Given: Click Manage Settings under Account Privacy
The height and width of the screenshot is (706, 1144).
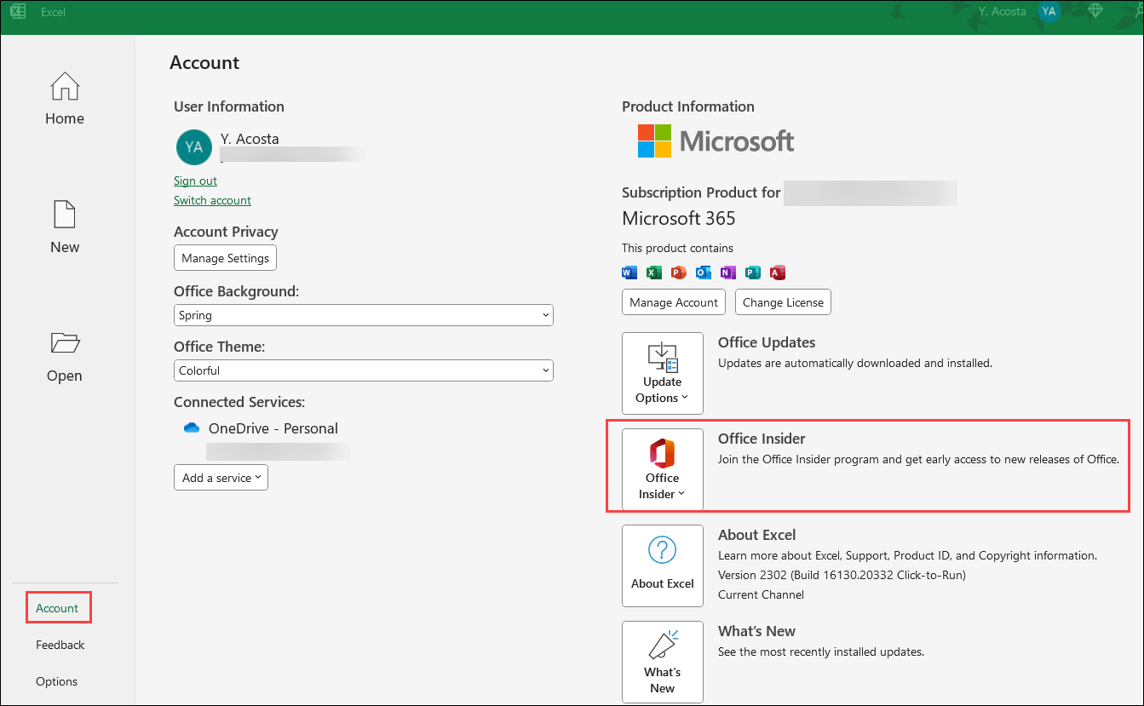Looking at the screenshot, I should point(225,257).
